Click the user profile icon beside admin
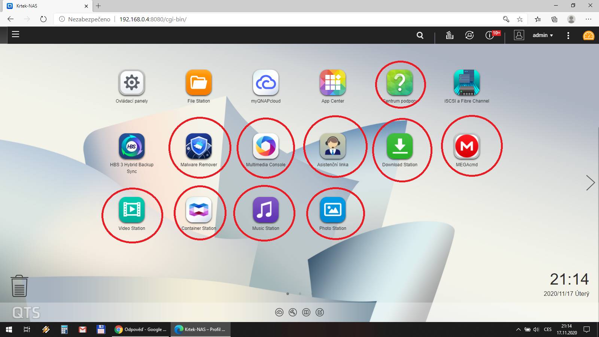 [x=519, y=35]
